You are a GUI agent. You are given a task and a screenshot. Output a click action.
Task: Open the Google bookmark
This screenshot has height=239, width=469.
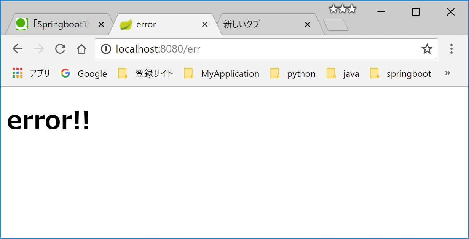pyautogui.click(x=84, y=73)
